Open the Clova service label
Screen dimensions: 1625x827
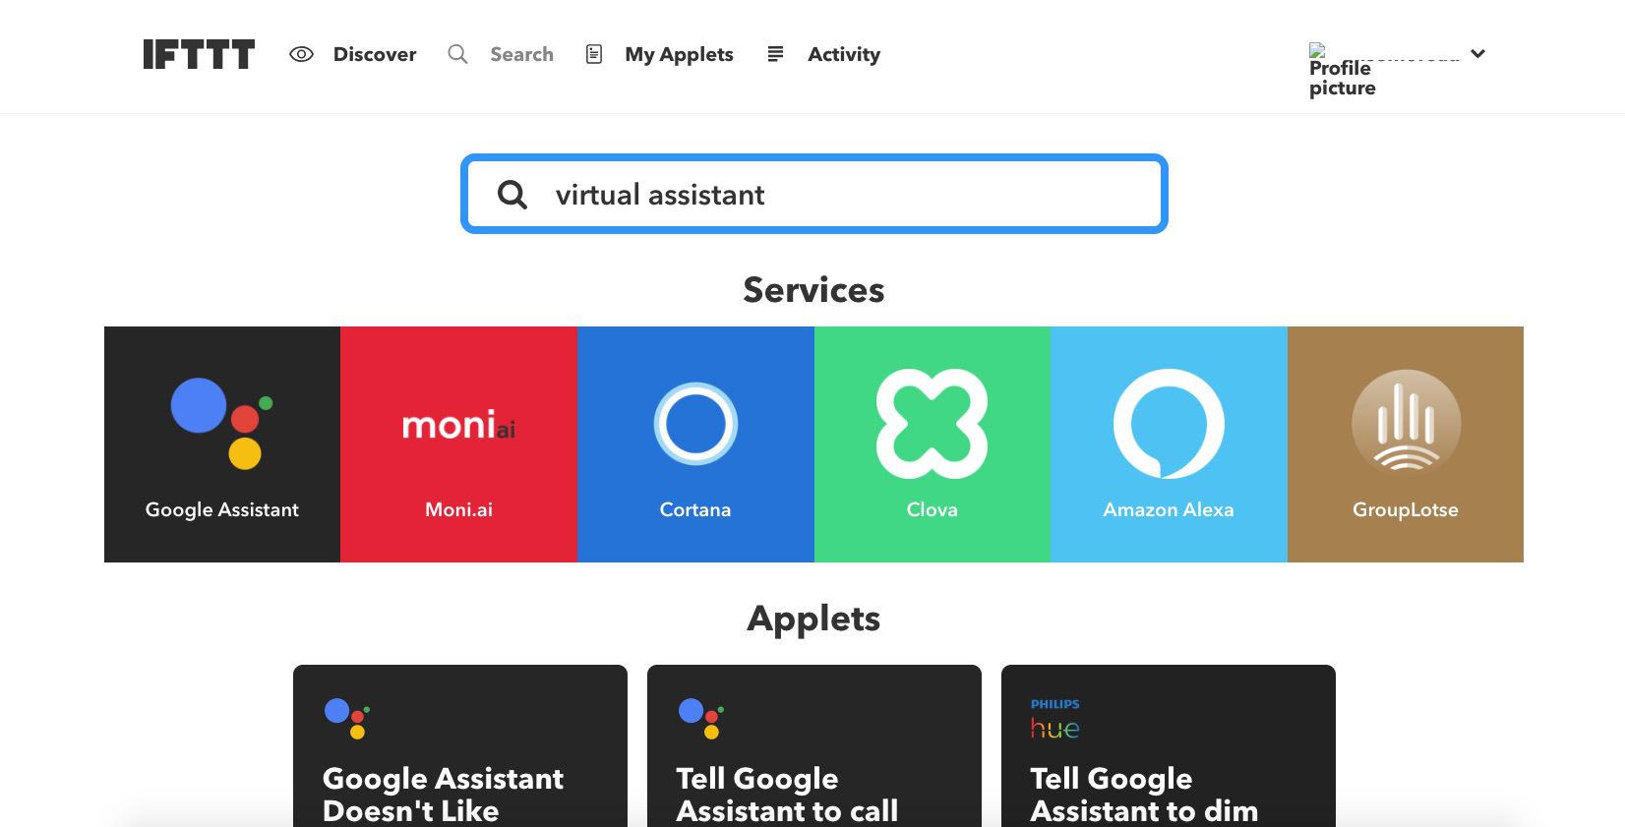click(x=932, y=509)
